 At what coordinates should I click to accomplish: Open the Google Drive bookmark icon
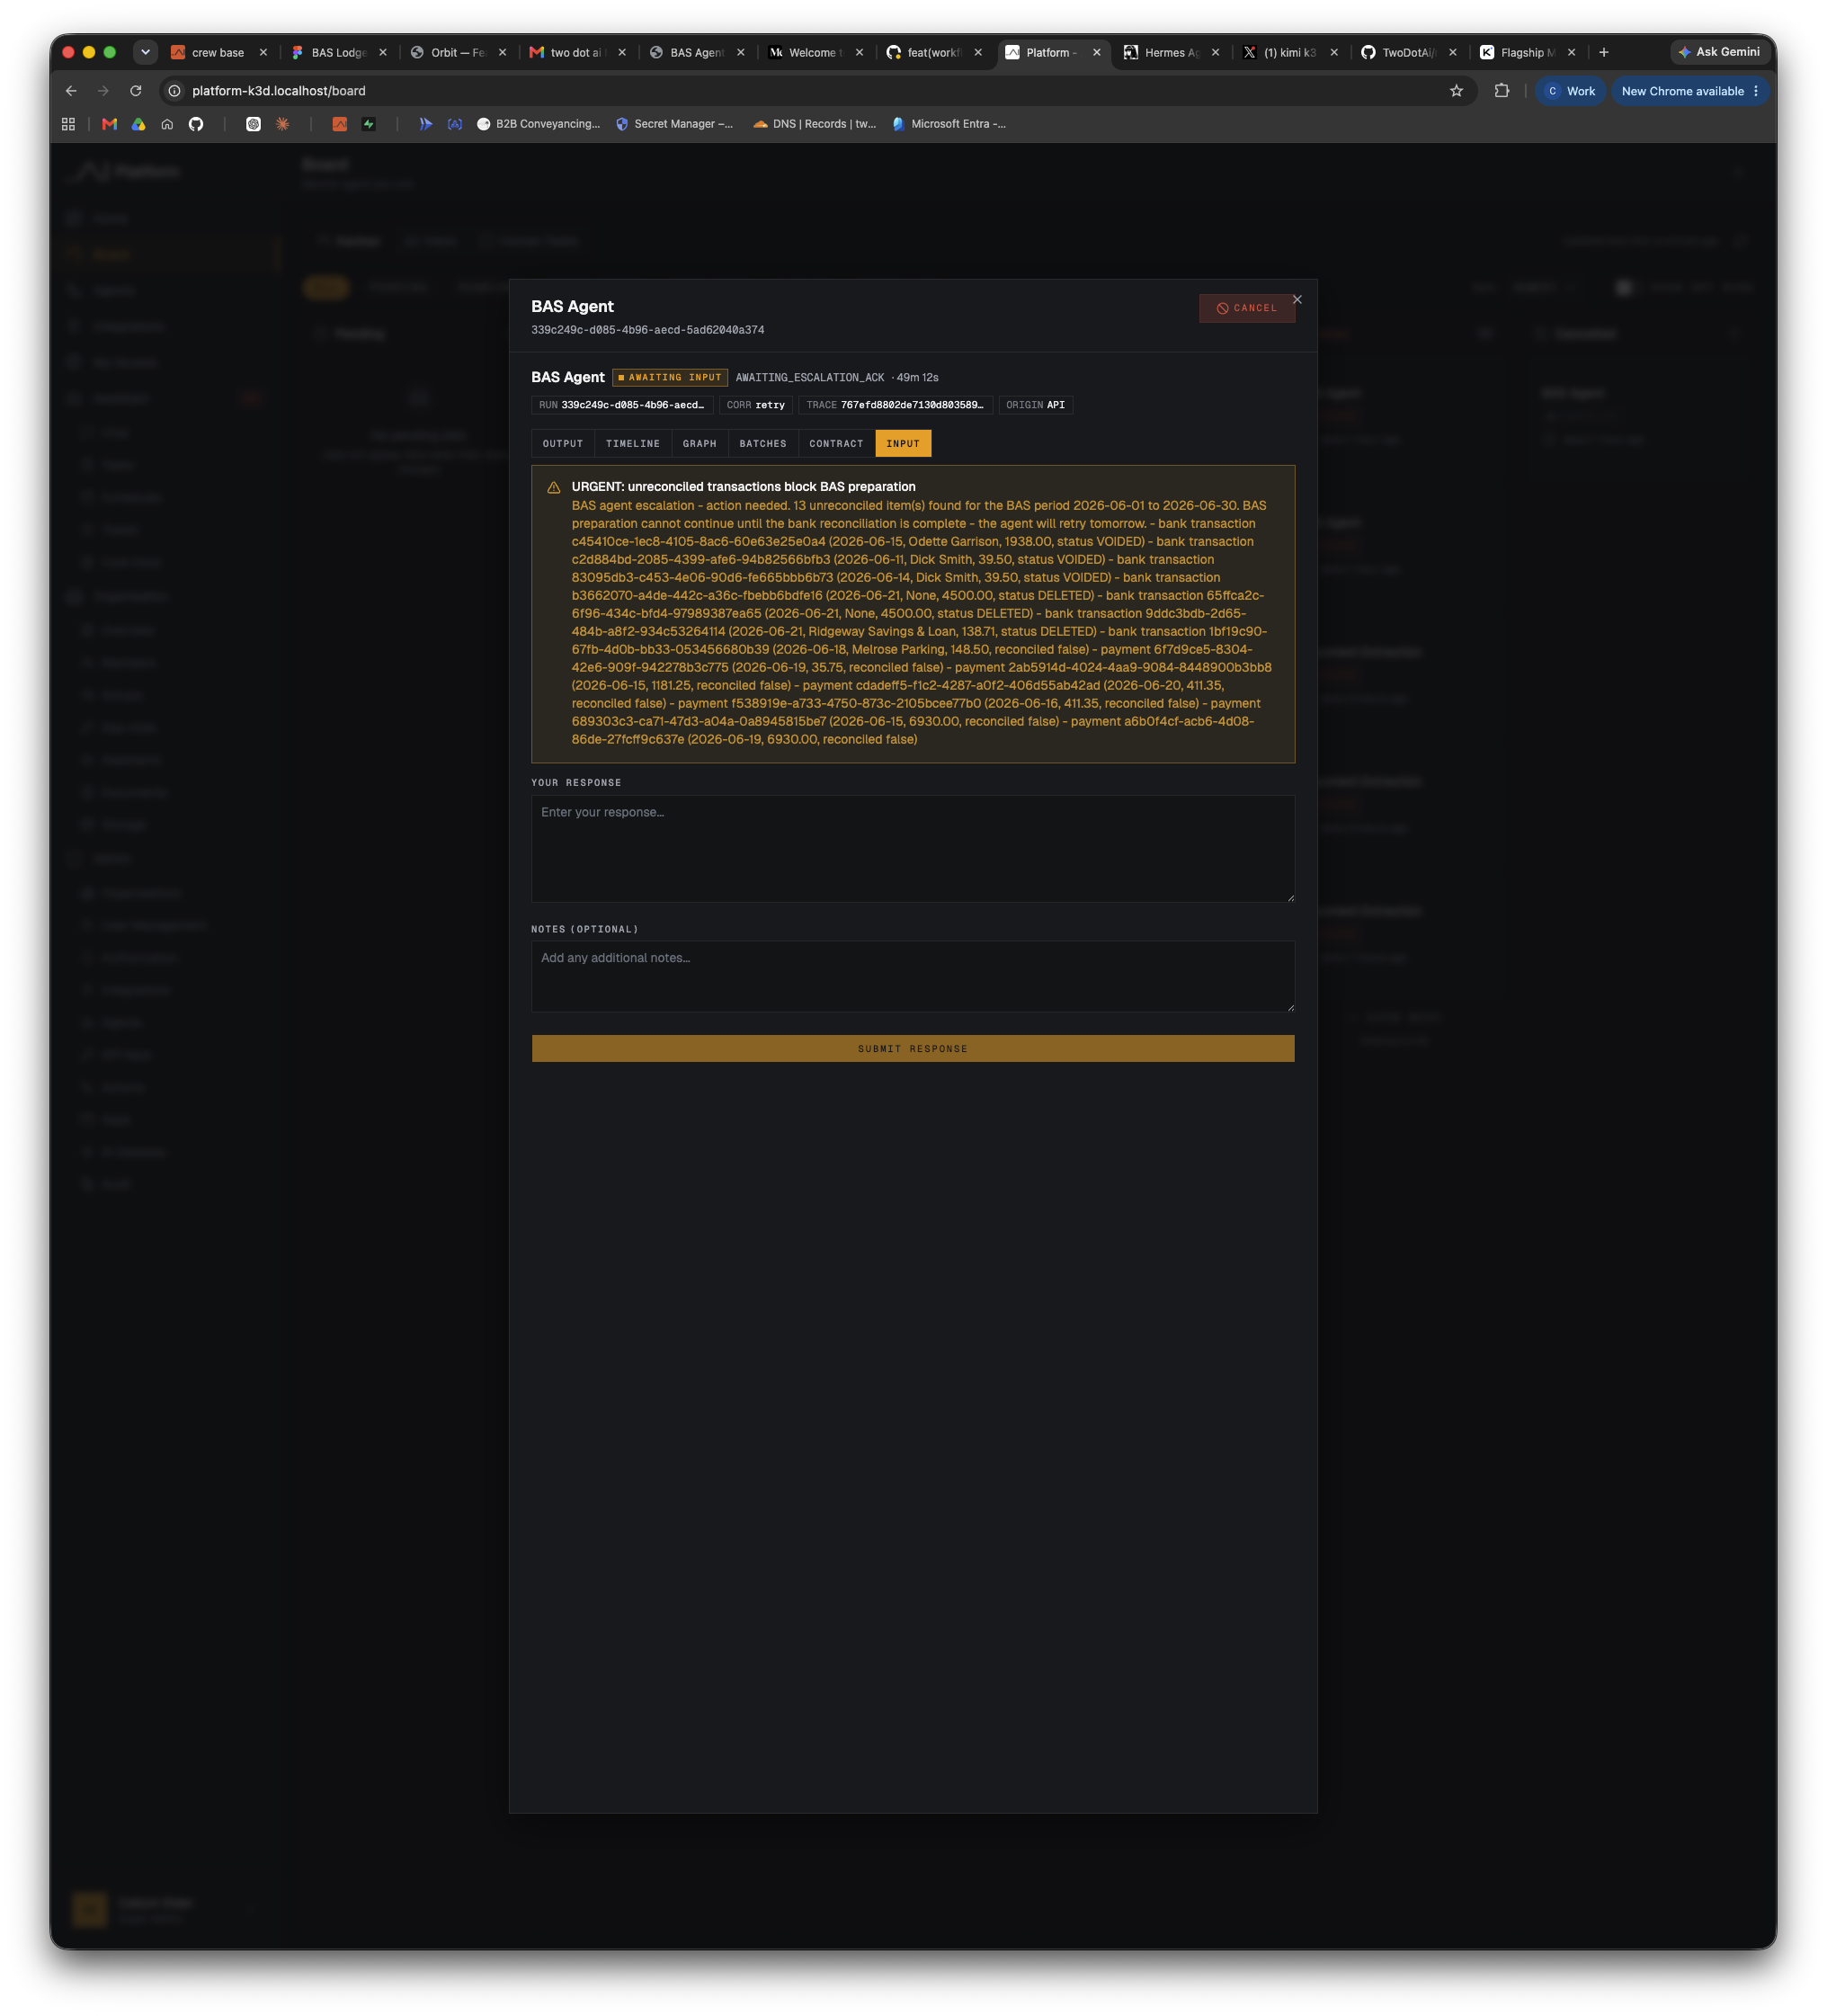pyautogui.click(x=139, y=124)
